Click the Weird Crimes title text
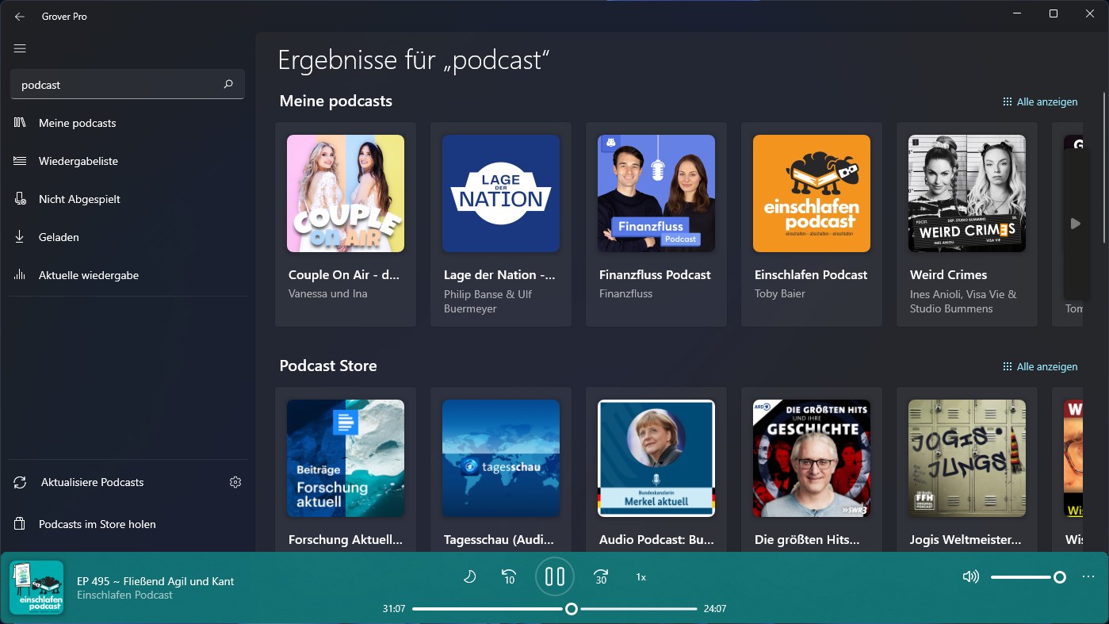The height and width of the screenshot is (624, 1109). [949, 275]
